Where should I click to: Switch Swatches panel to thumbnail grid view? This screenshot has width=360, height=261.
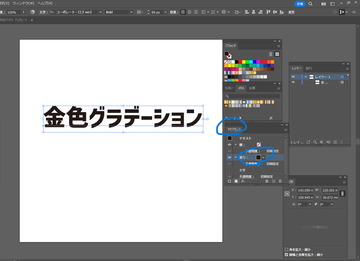click(x=277, y=54)
